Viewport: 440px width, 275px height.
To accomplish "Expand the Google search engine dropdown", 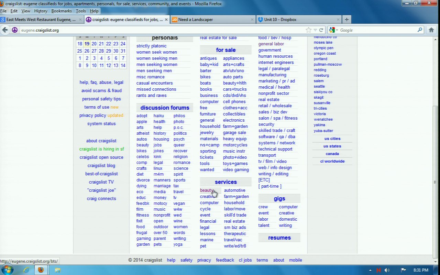I will click(337, 30).
